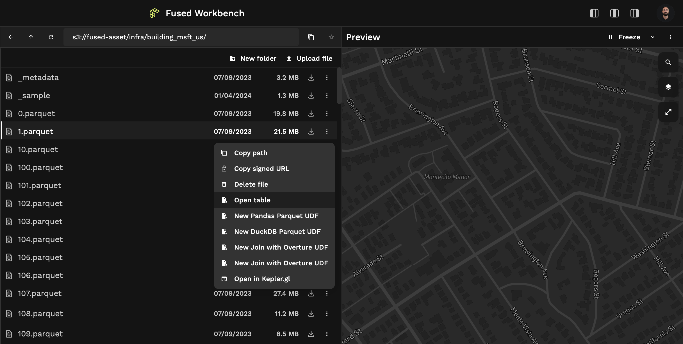Open more options for 0.parquet

click(327, 114)
